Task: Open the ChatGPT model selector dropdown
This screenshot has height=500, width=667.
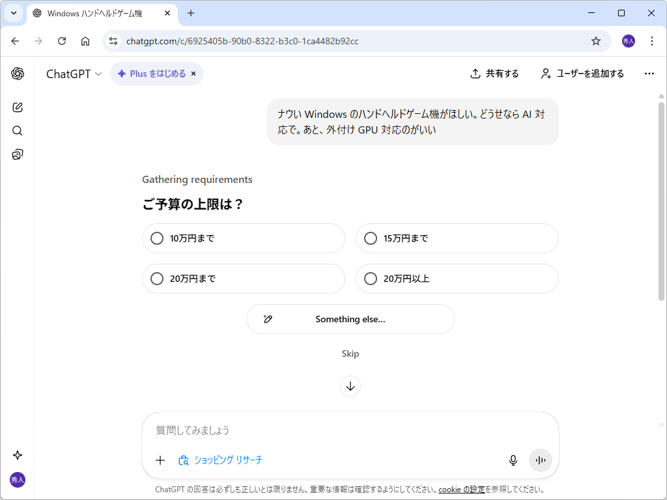Action: pyautogui.click(x=72, y=74)
